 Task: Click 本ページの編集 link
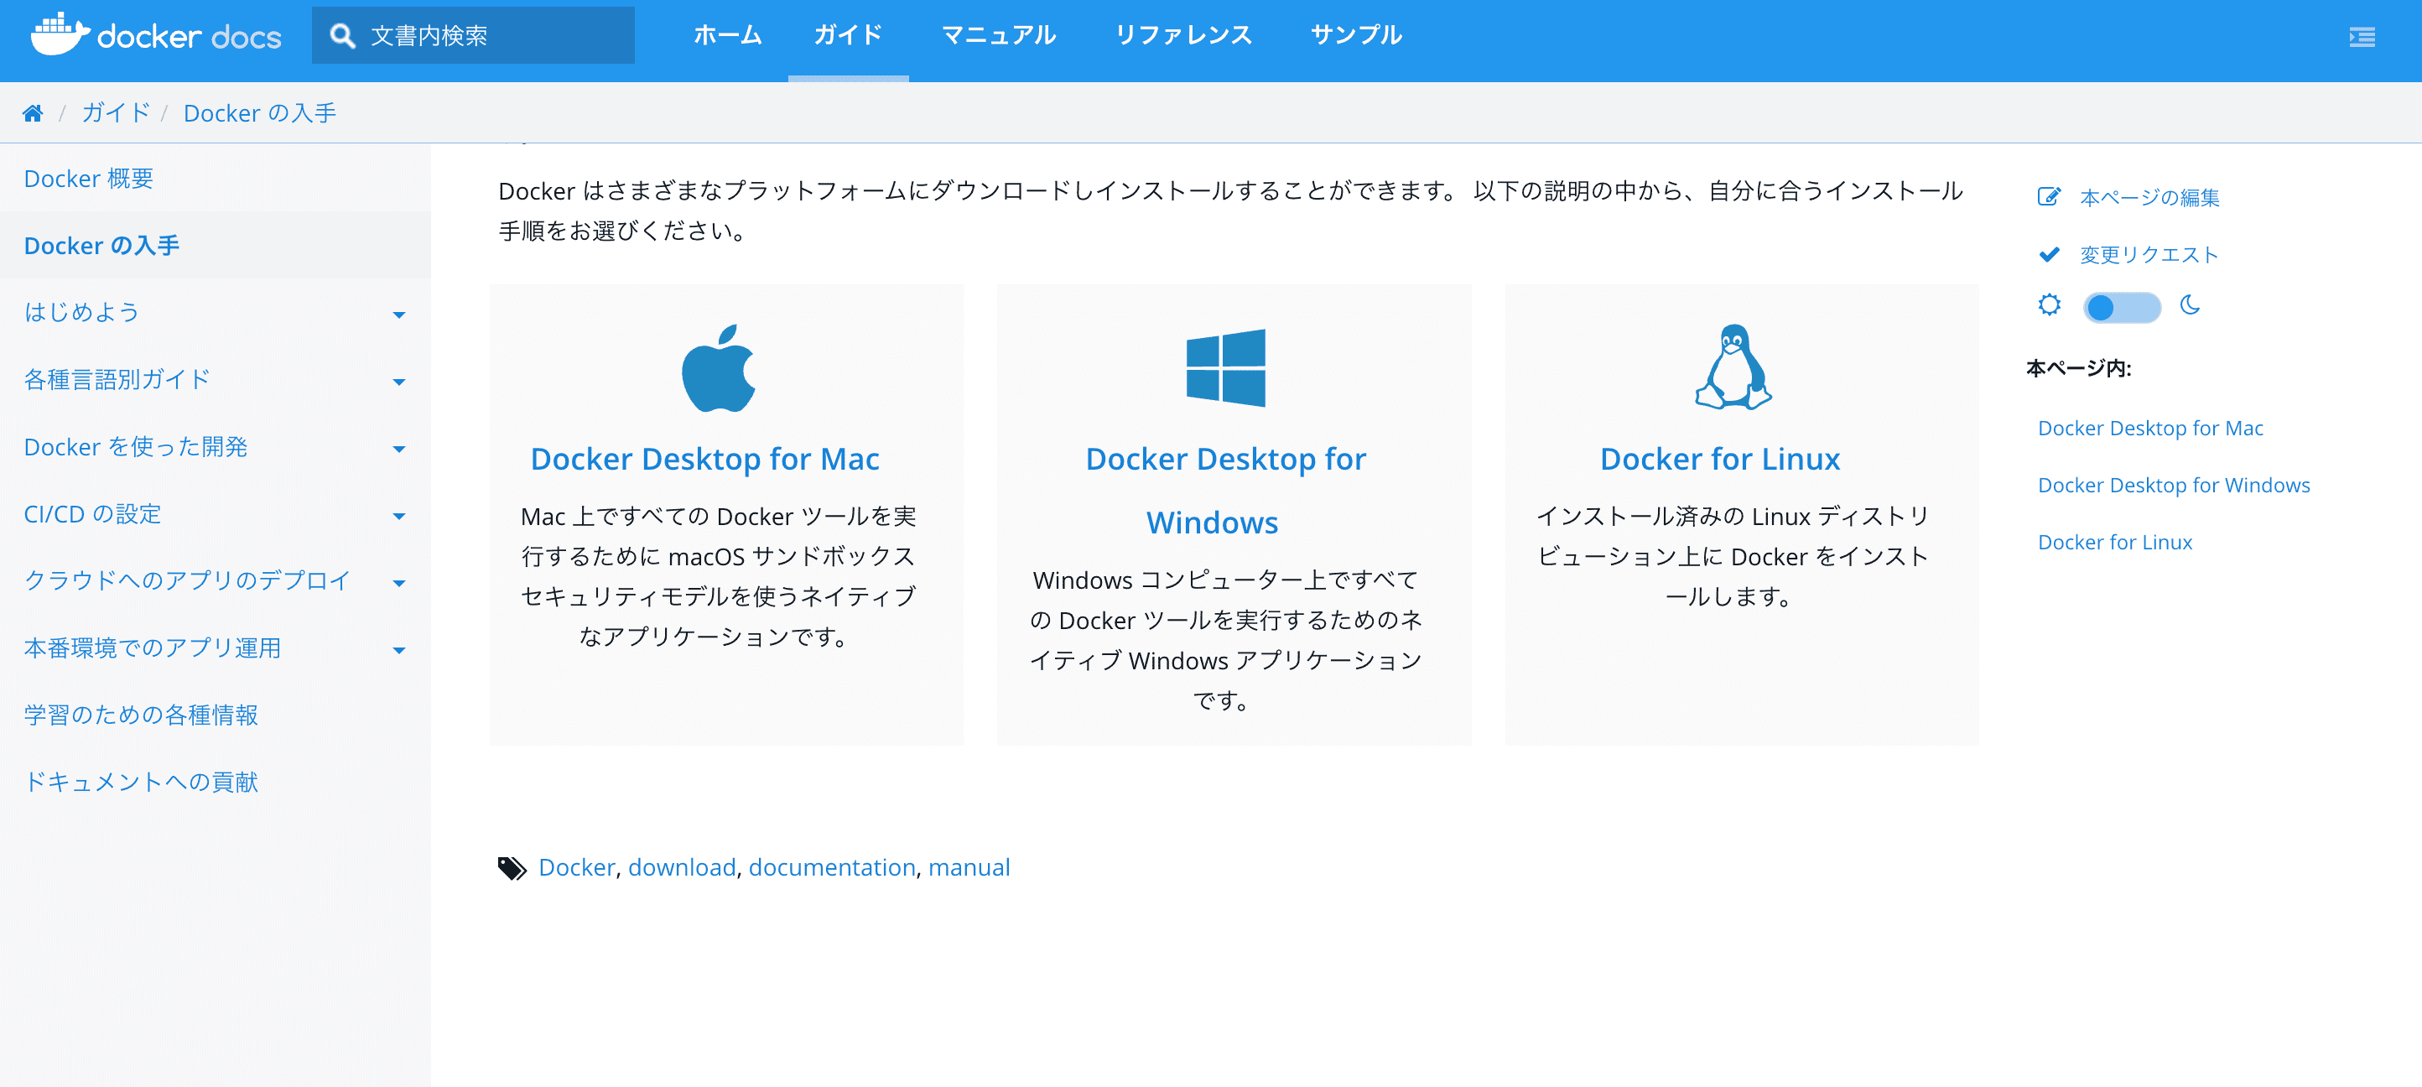[x=2149, y=197]
